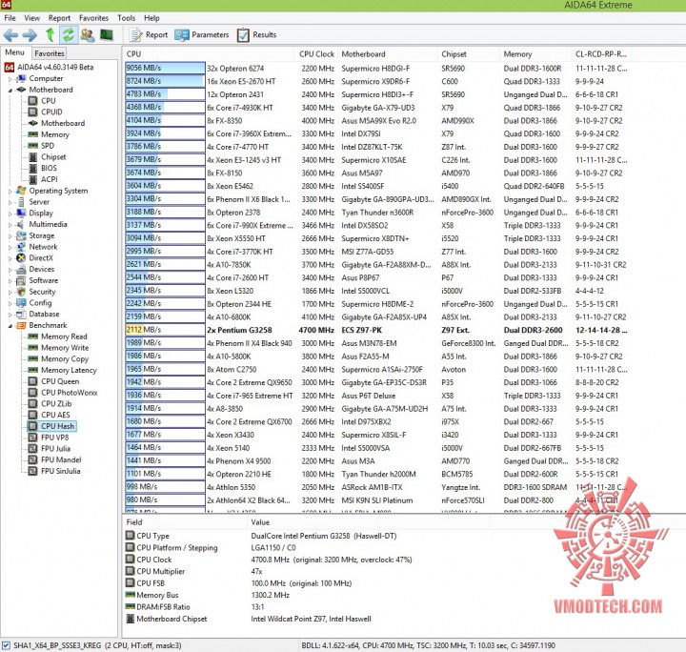Open the Help menu

[x=151, y=18]
